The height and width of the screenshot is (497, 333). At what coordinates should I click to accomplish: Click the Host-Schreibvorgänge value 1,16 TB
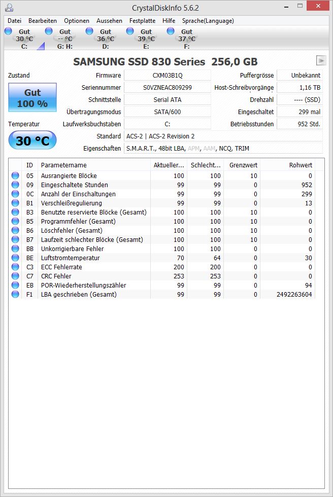(299, 87)
